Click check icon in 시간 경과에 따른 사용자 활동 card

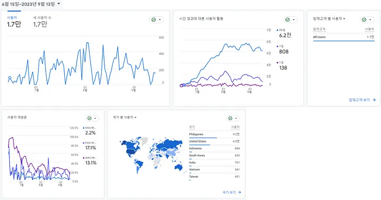(287, 20)
